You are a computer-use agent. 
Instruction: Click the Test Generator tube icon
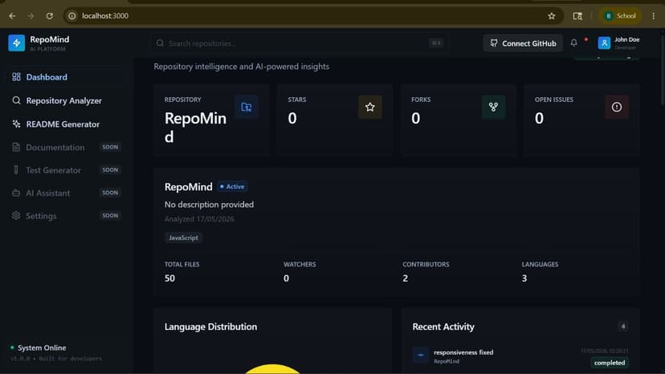(16, 170)
